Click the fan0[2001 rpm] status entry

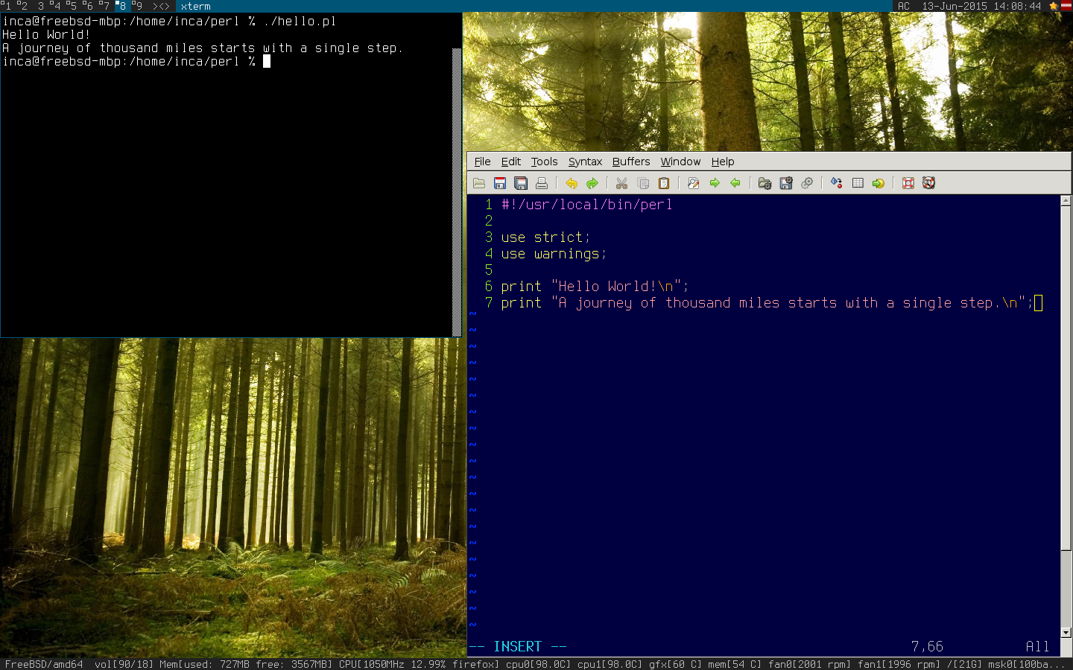[810, 664]
